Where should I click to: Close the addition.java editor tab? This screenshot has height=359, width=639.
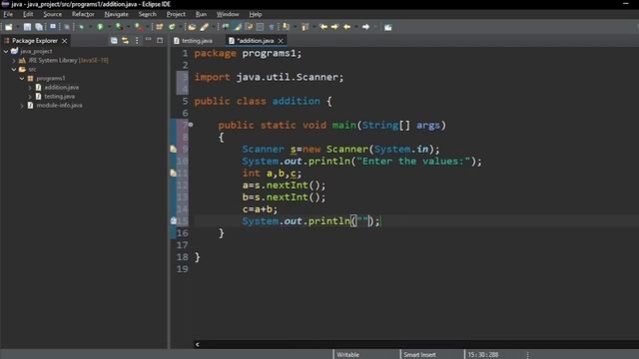[x=281, y=41]
